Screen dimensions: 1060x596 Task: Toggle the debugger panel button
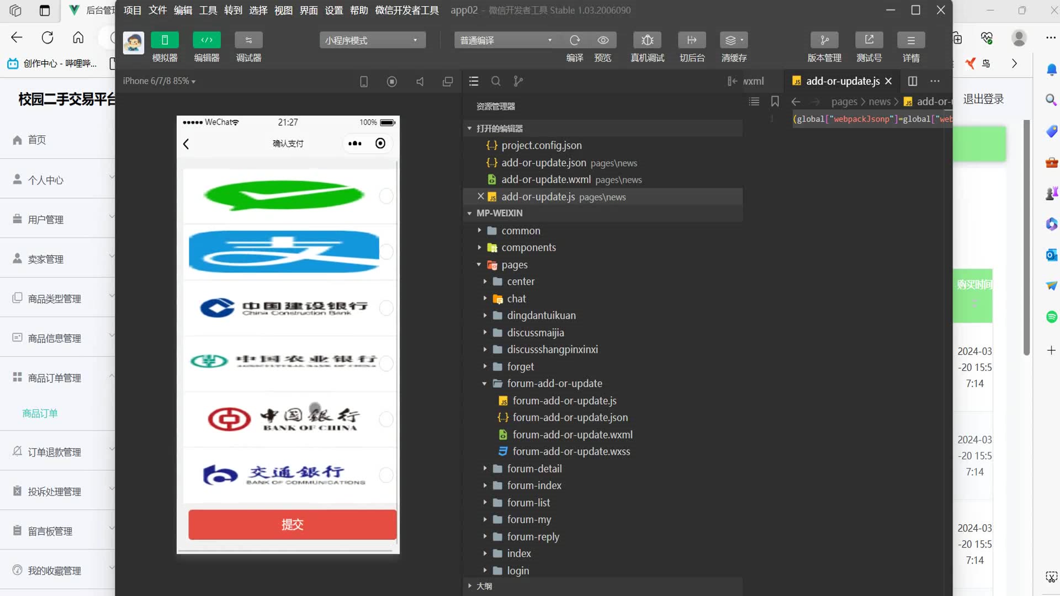248,40
